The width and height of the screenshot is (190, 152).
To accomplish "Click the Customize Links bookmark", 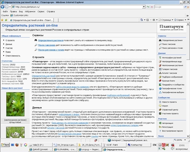I will click(19, 15).
